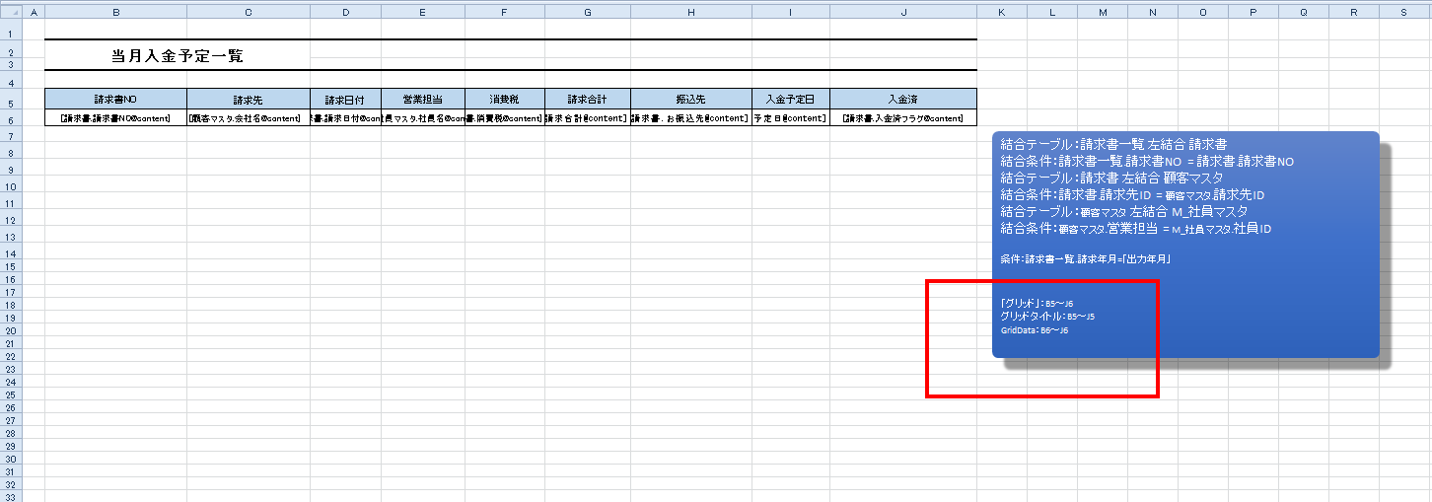The height and width of the screenshot is (502, 1432).
Task: Select column C header
Action: (248, 12)
